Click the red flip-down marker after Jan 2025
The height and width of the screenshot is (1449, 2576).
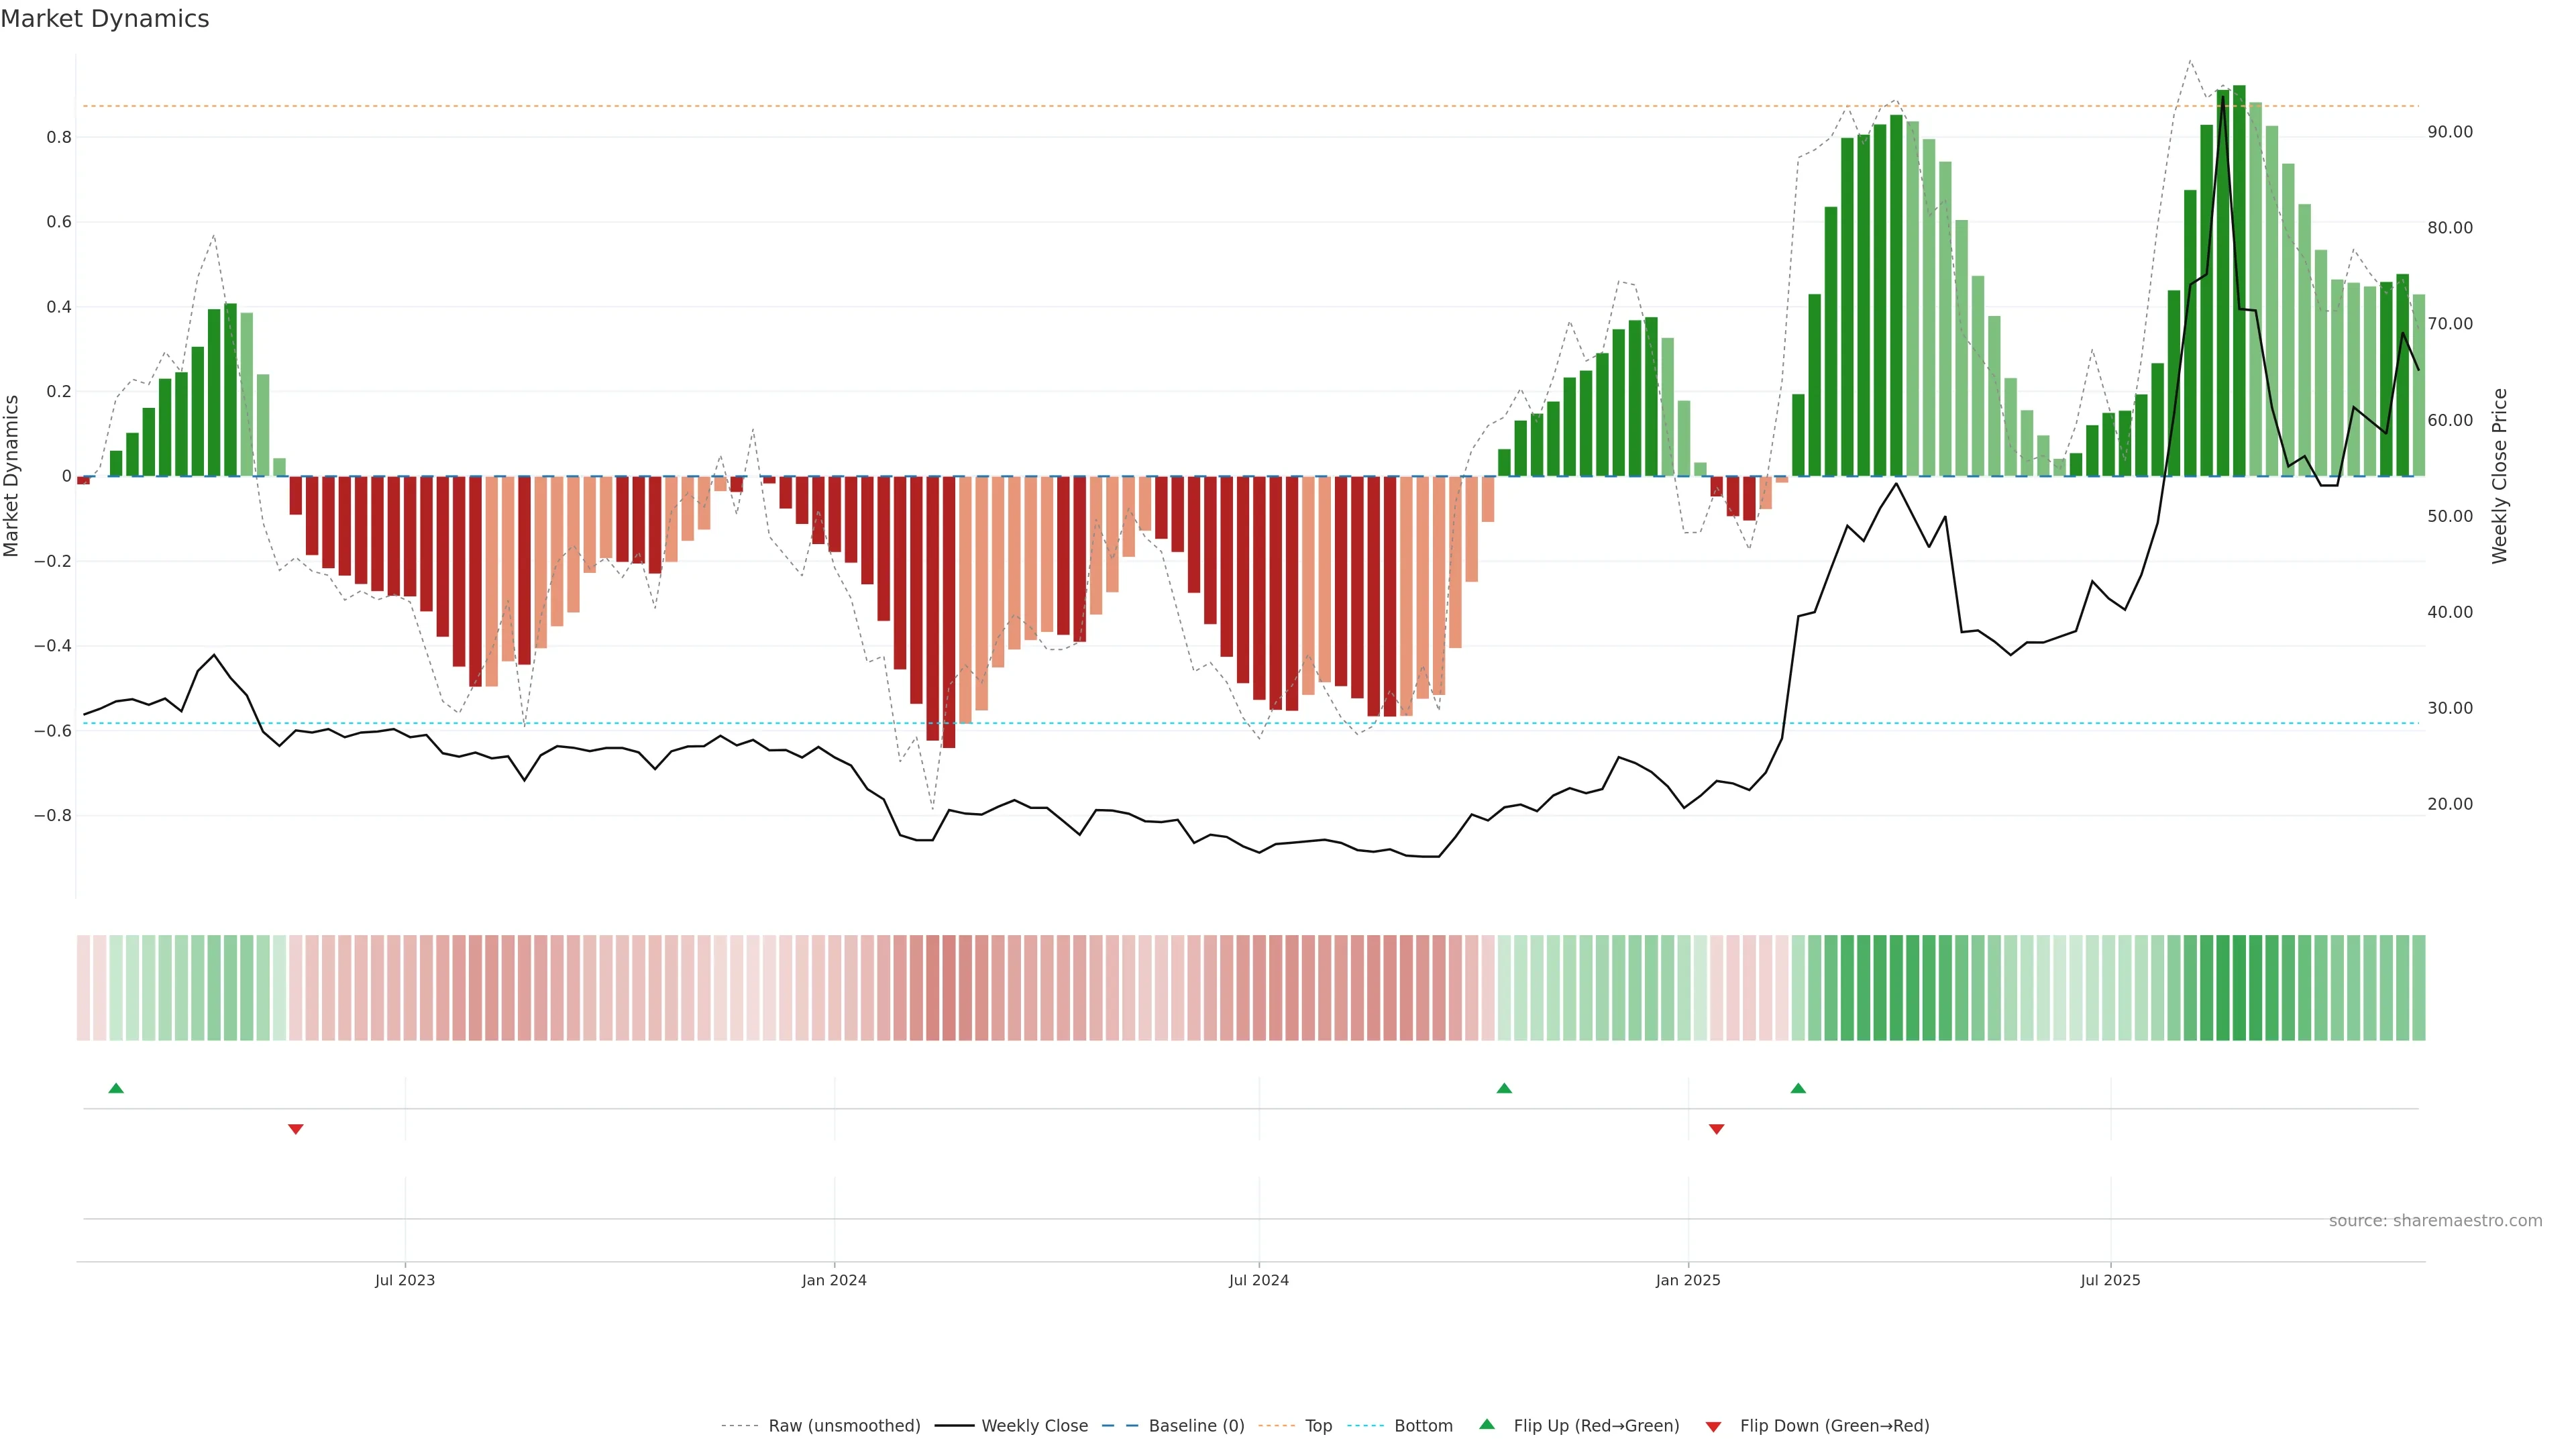[x=1716, y=1129]
